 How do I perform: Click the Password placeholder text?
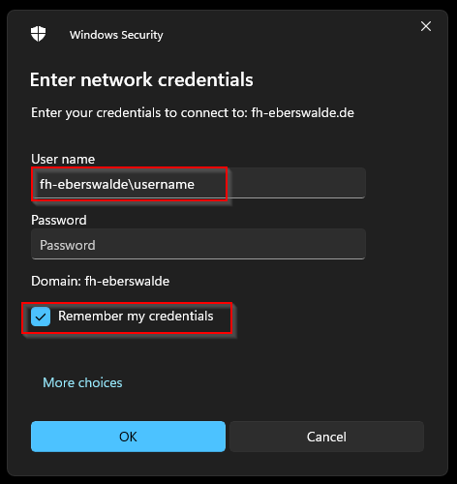coord(68,245)
